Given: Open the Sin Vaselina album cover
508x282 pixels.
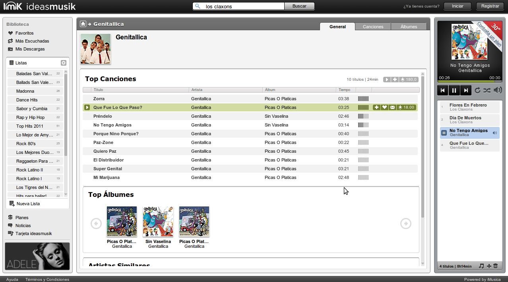Looking at the screenshot, I should tap(158, 221).
